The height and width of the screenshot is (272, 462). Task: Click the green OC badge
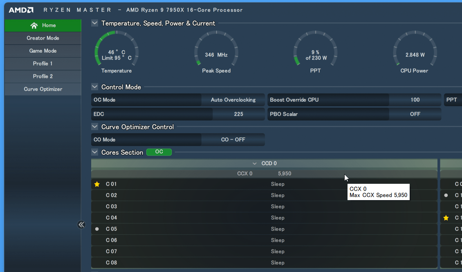159,152
